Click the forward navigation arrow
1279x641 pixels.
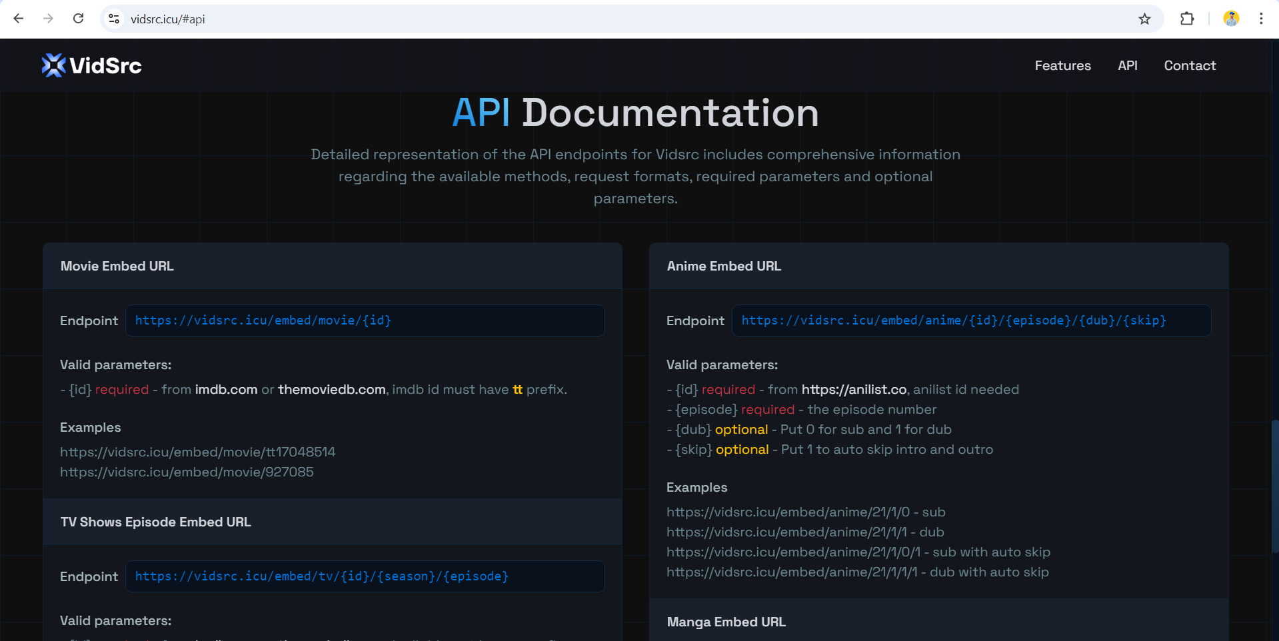click(48, 19)
